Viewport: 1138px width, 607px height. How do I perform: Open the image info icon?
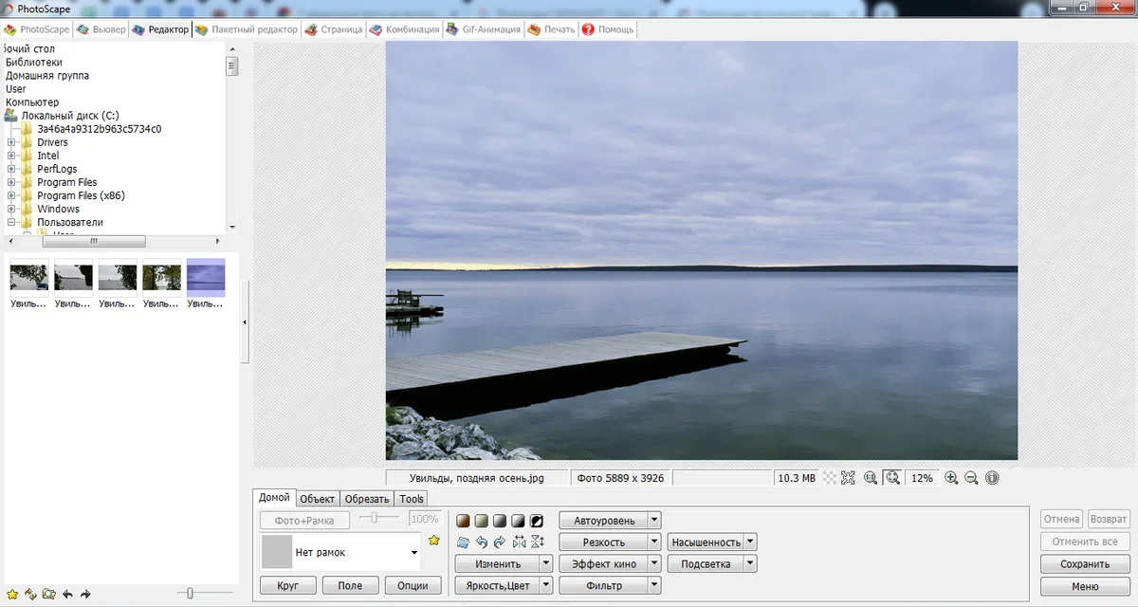click(x=992, y=478)
